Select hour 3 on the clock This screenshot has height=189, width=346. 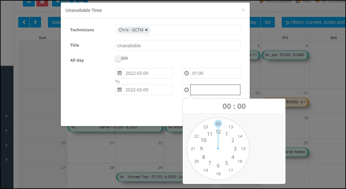click(x=235, y=149)
